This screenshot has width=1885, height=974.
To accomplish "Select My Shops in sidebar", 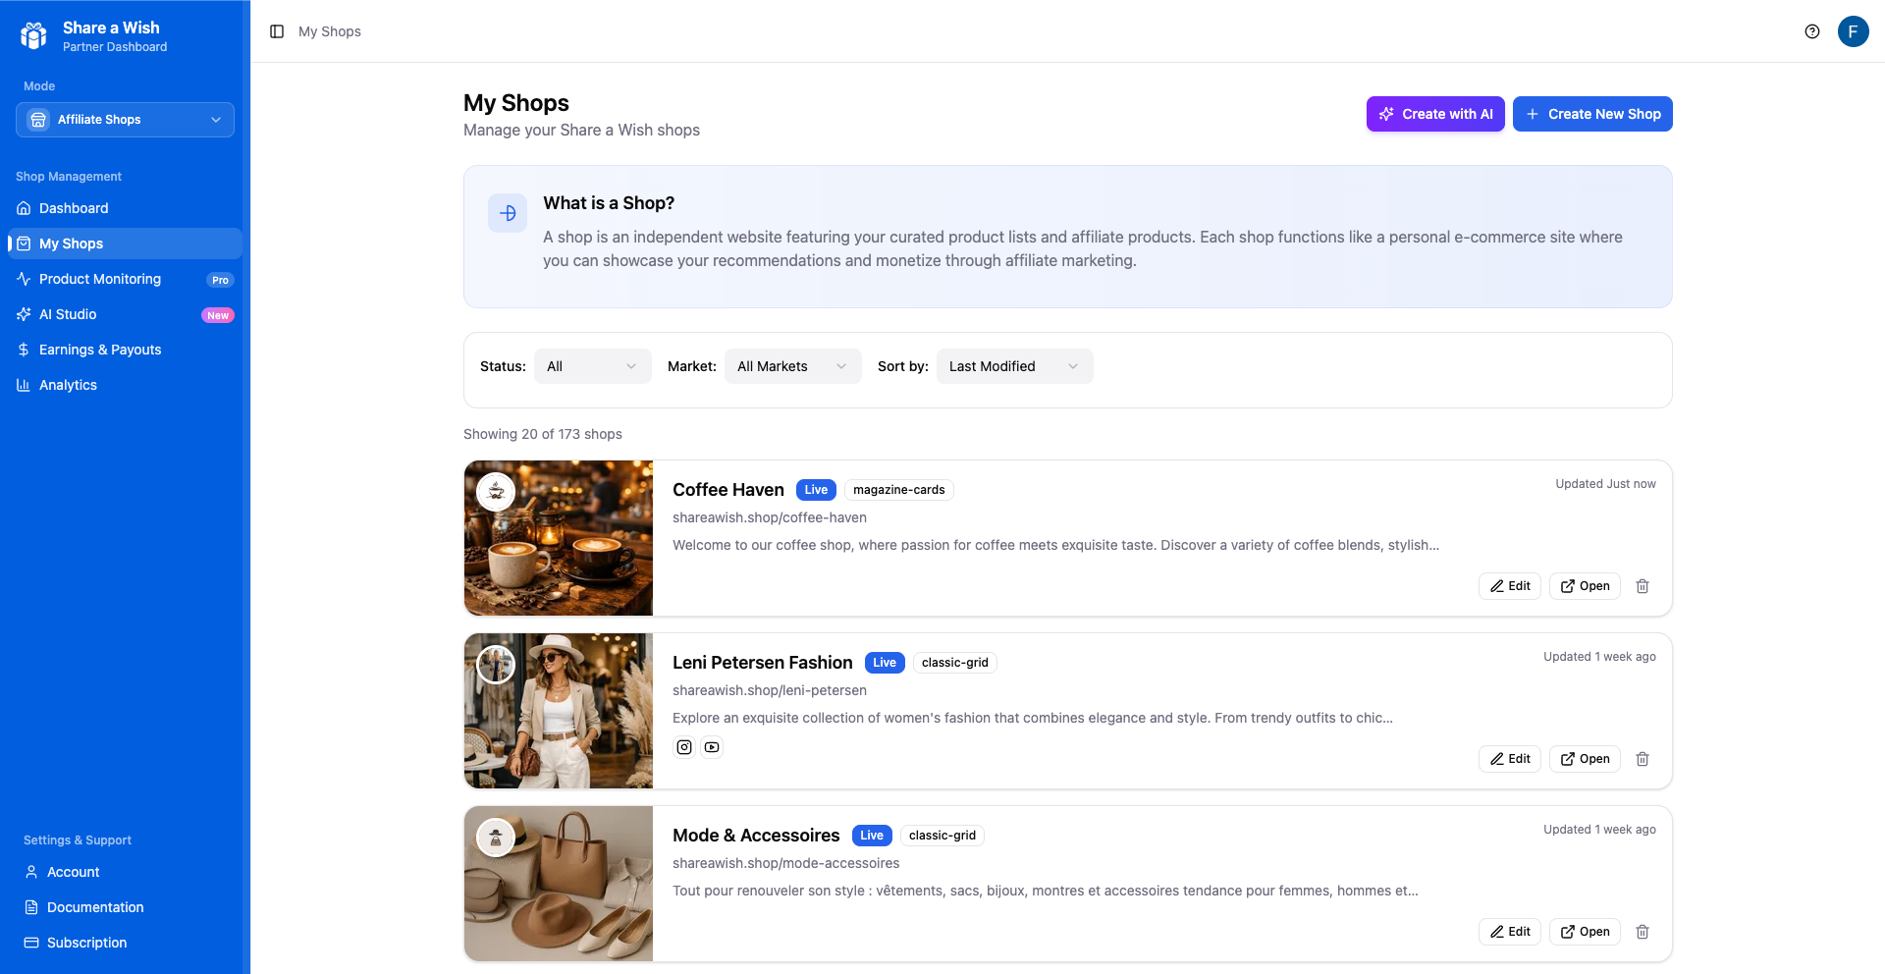I will tap(125, 243).
